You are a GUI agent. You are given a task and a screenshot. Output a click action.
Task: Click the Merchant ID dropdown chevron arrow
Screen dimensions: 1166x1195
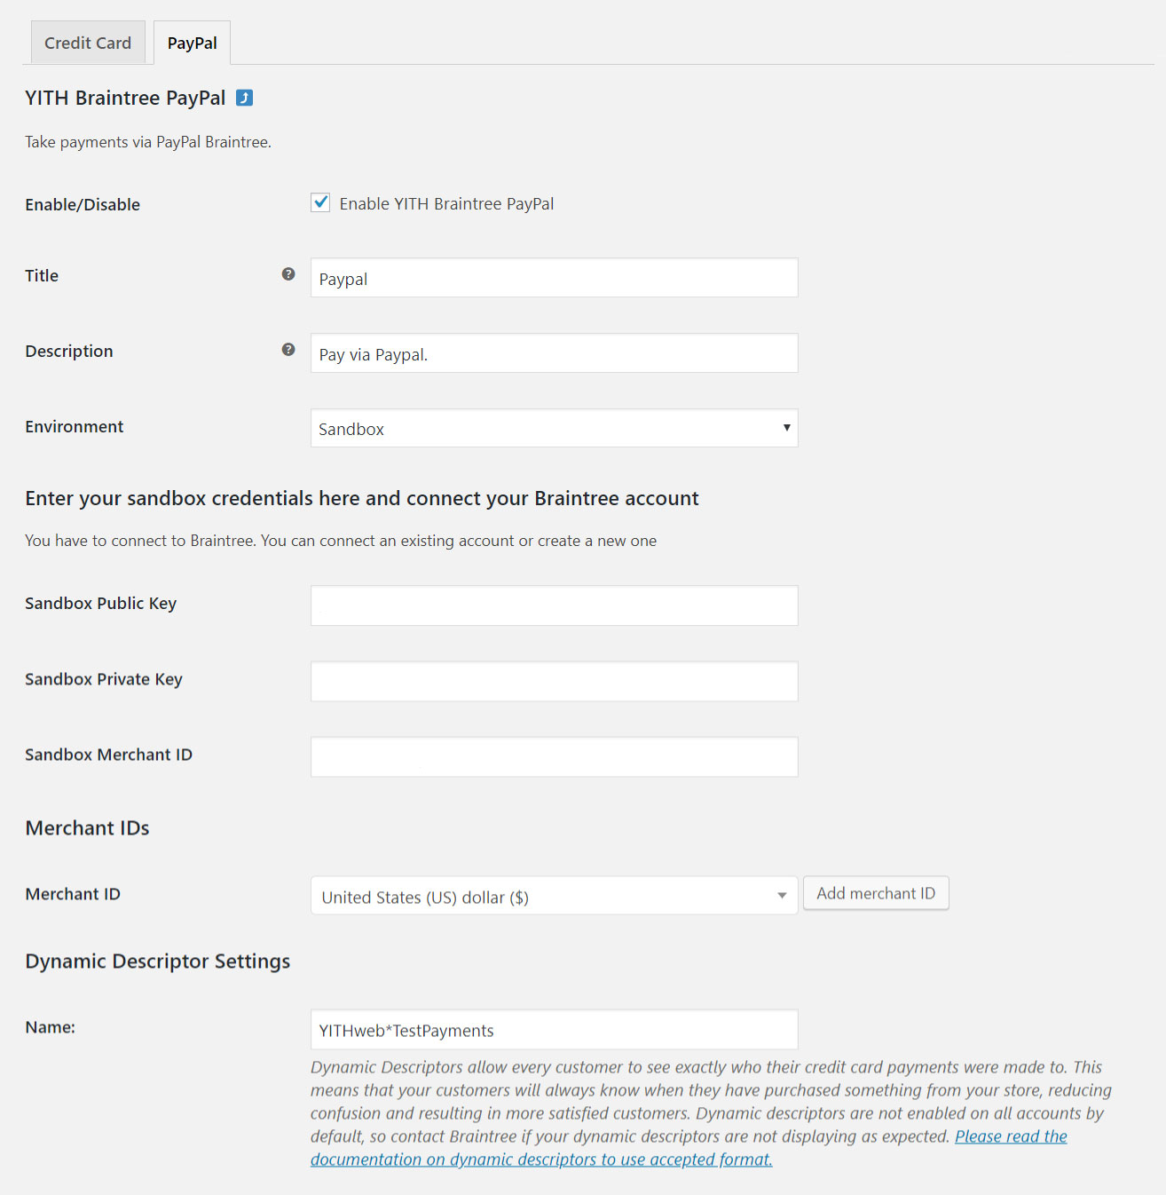coord(782,896)
